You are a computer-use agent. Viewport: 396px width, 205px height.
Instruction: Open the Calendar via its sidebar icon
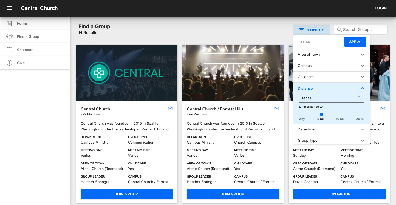pyautogui.click(x=10, y=49)
